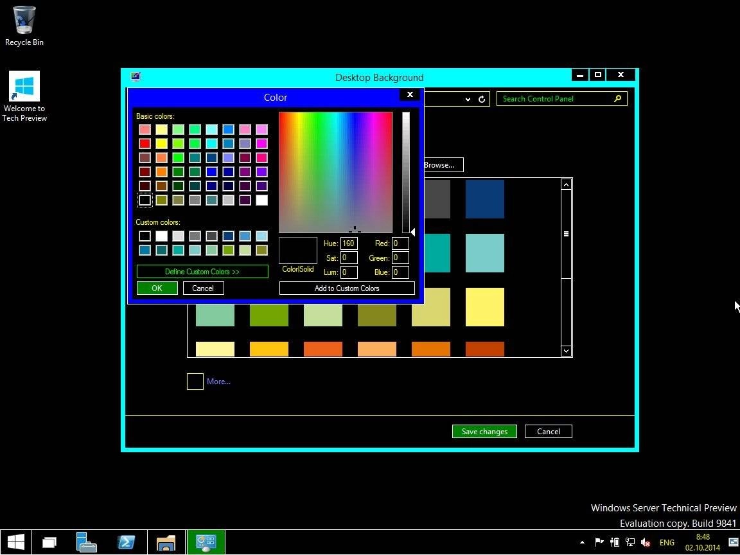
Task: Select the black custom color swatch
Action: point(145,236)
